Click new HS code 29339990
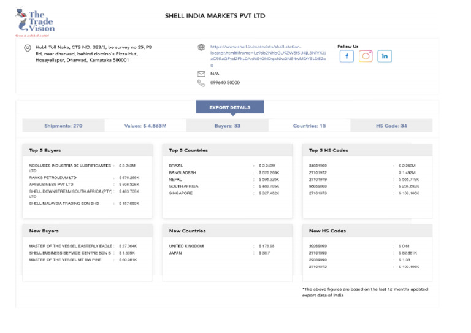Image resolution: width=471 pixels, height=333 pixels. (318, 260)
